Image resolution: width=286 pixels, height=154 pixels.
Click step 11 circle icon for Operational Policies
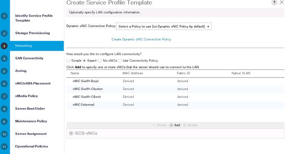tap(4, 147)
